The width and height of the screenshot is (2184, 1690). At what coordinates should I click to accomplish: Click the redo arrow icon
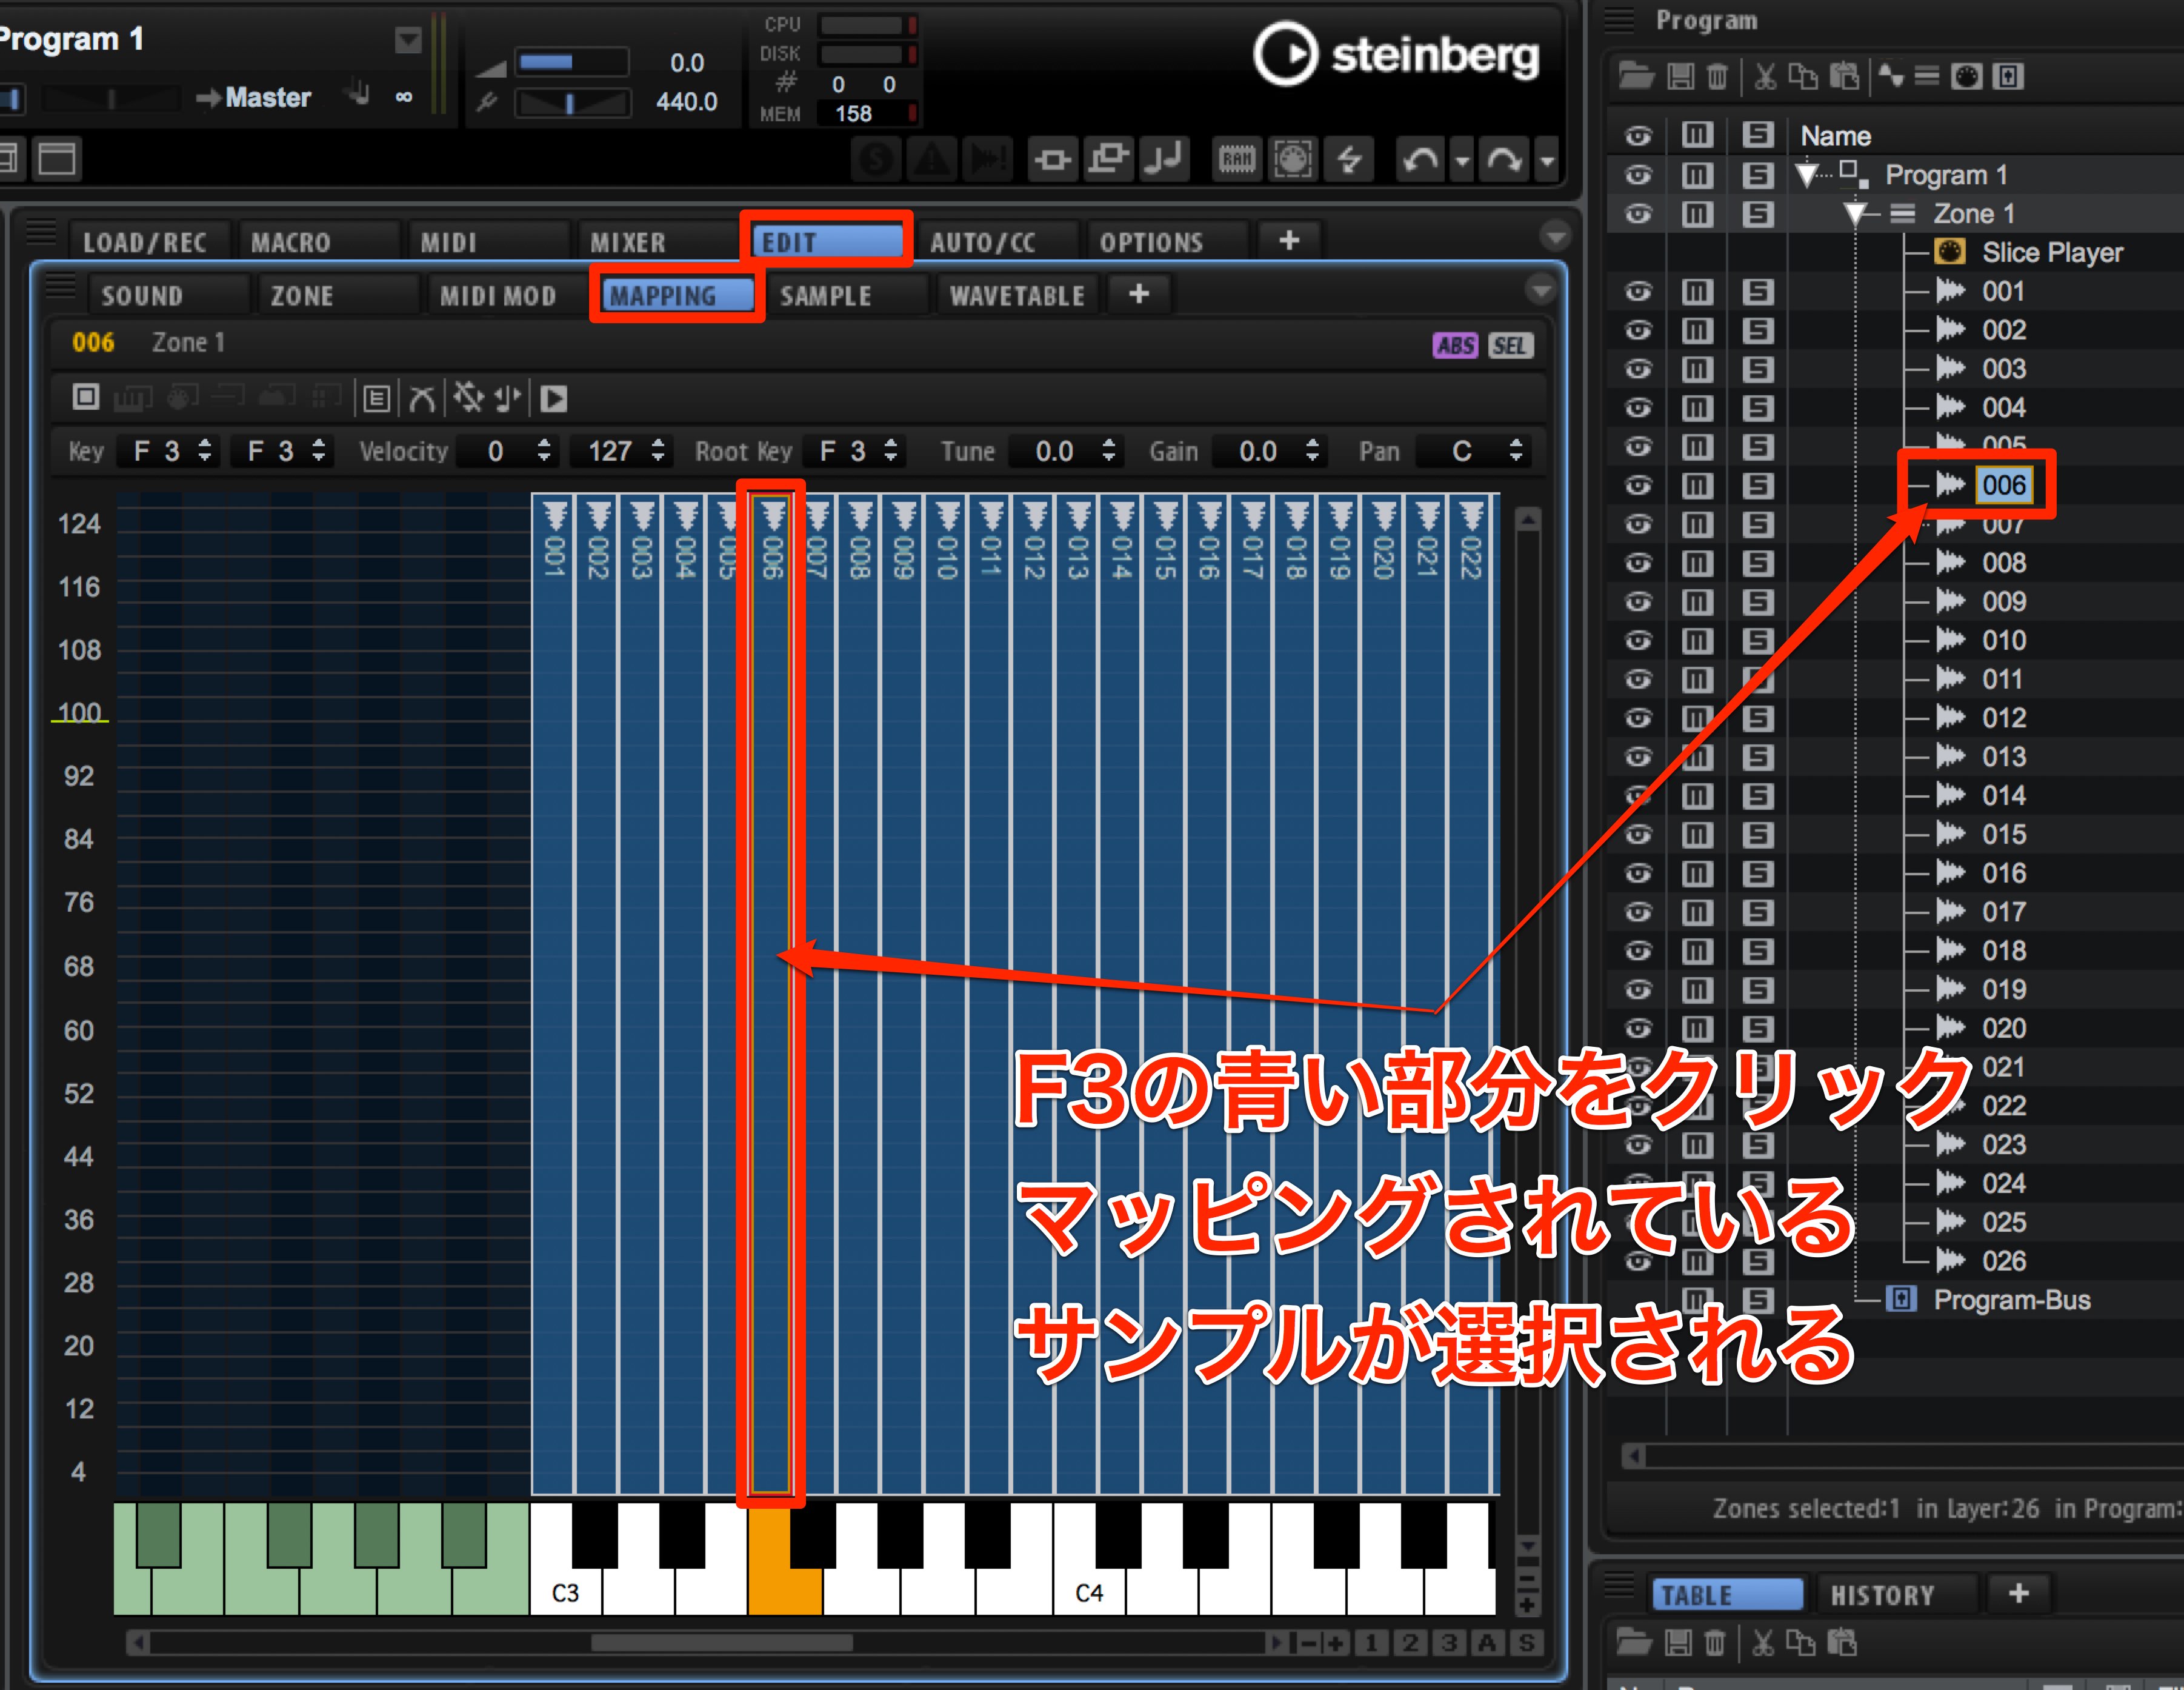pyautogui.click(x=1505, y=159)
